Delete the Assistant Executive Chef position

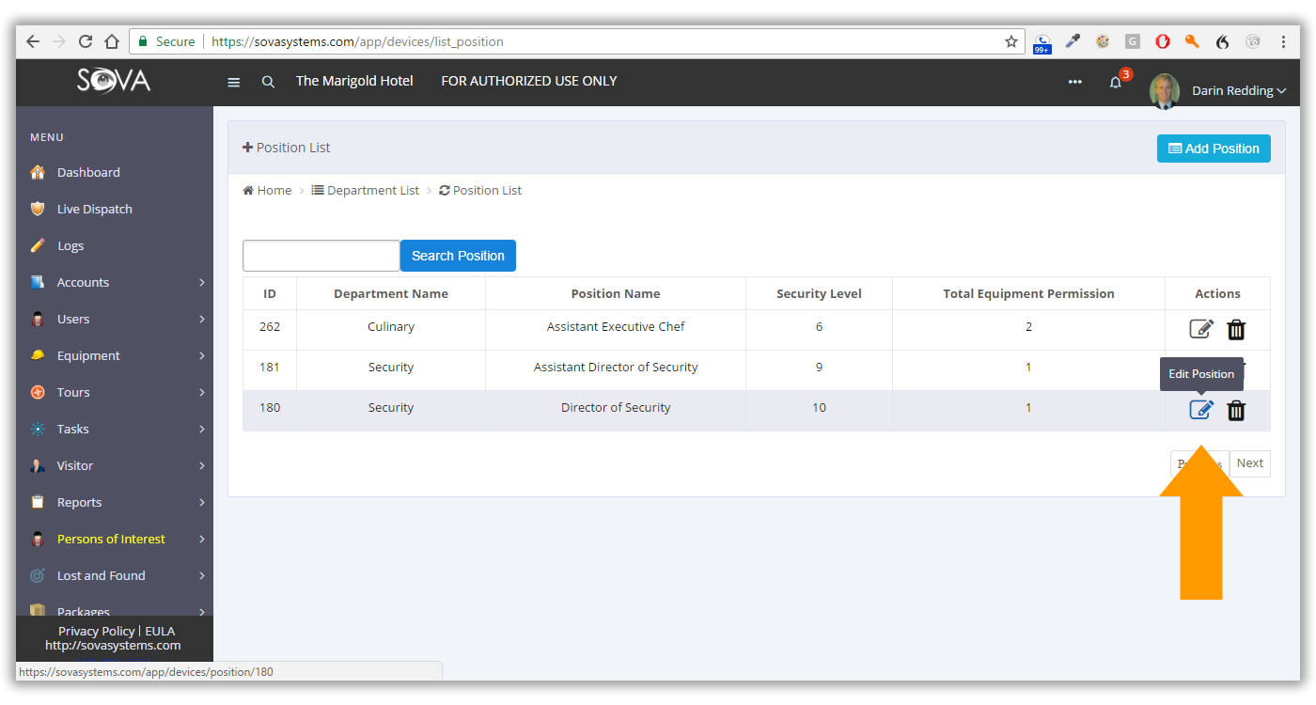pyautogui.click(x=1236, y=329)
